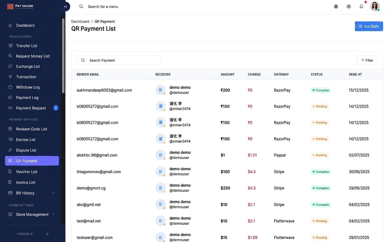Open the notifications bell
Screen dimensions: 389x242
[361, 7]
